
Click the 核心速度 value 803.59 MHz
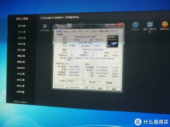[74, 67]
